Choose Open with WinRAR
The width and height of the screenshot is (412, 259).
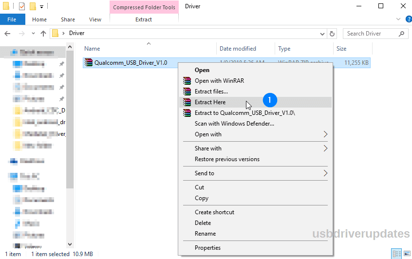click(255, 81)
